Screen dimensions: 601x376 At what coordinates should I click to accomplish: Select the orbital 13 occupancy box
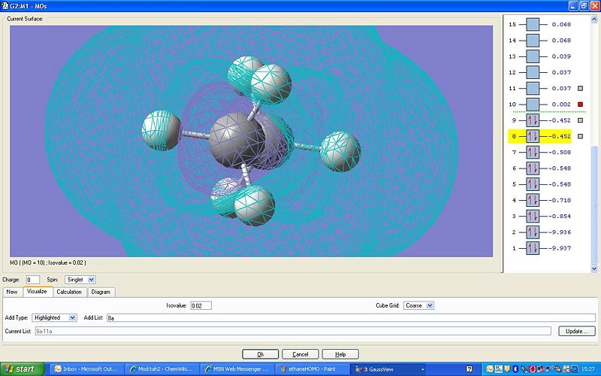point(533,56)
